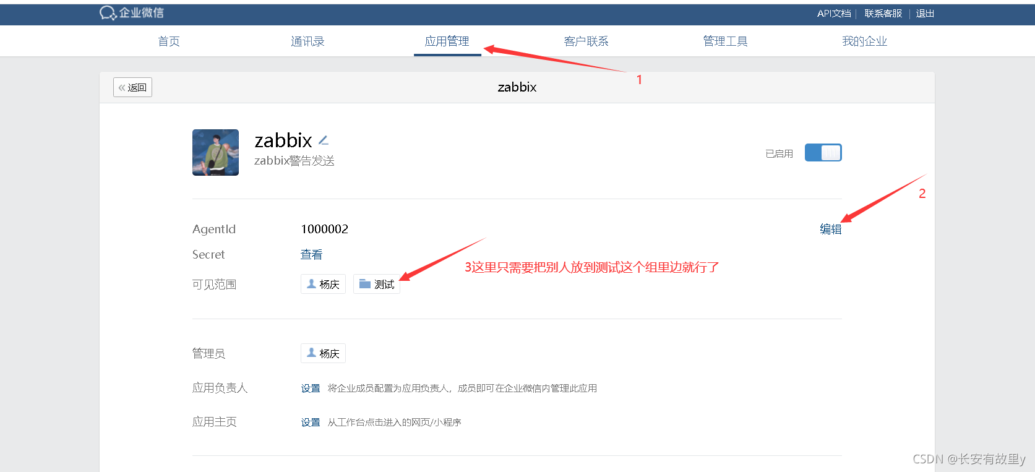This screenshot has height=472, width=1035.
Task: Switch to 我的企业 tab
Action: (x=864, y=41)
